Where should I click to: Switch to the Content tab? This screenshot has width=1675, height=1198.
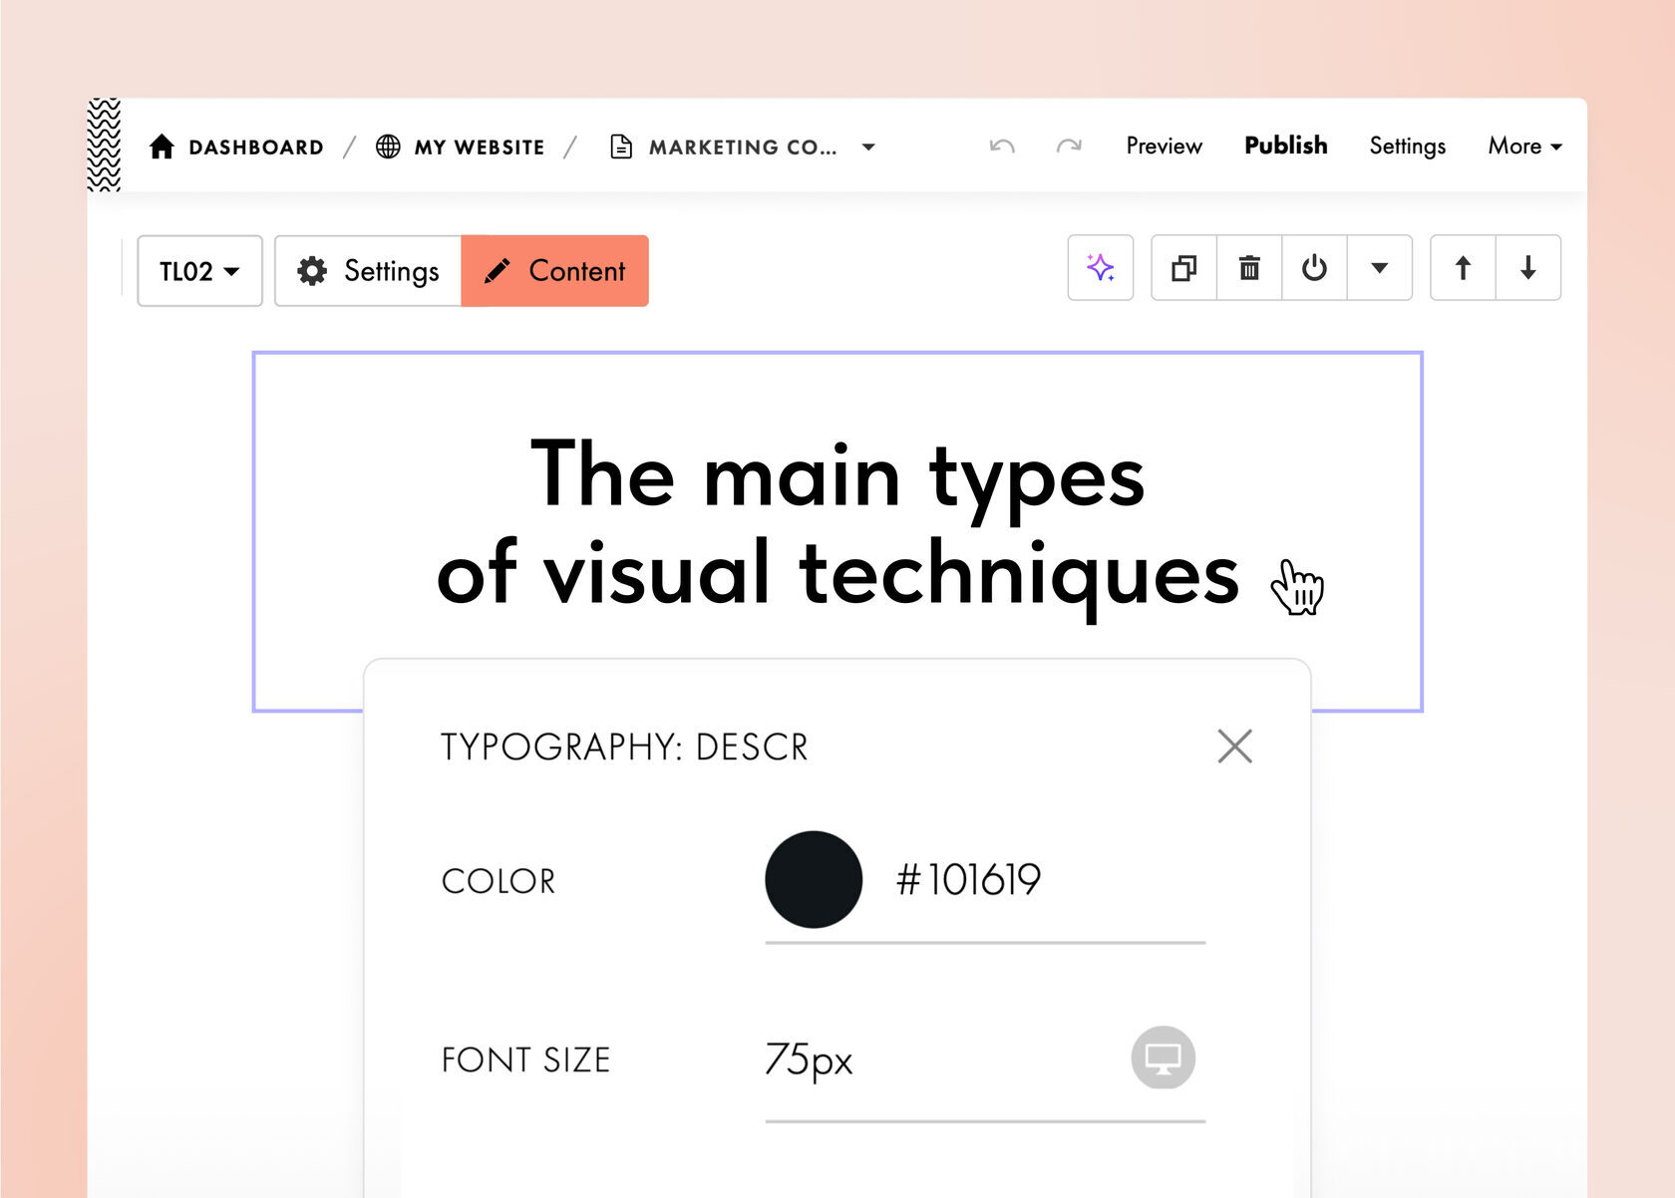coord(554,271)
